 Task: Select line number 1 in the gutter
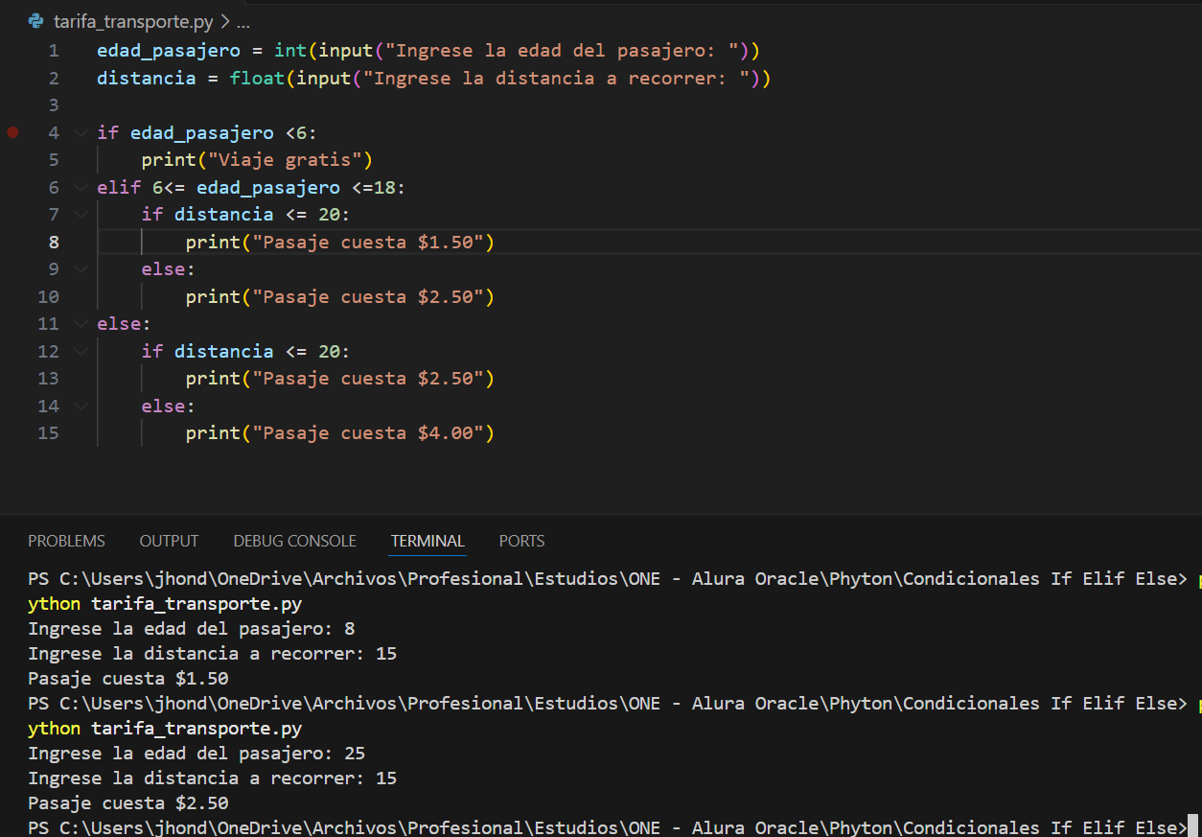tap(54, 50)
